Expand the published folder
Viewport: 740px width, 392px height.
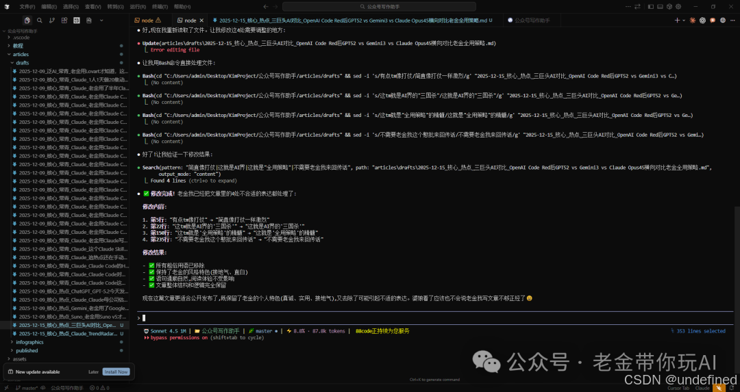[x=64, y=350]
